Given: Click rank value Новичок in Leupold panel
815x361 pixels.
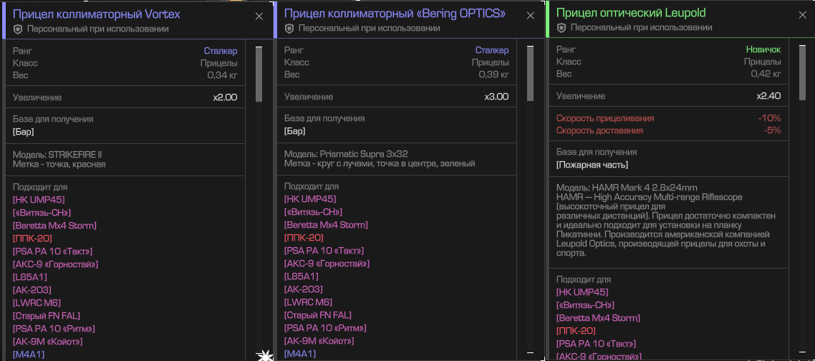Looking at the screenshot, I should (763, 49).
